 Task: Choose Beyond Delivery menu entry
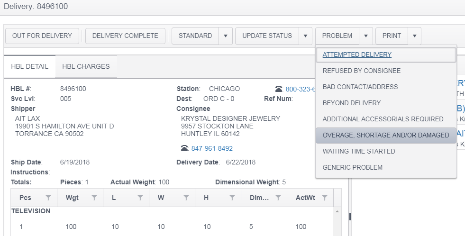[x=386, y=103]
